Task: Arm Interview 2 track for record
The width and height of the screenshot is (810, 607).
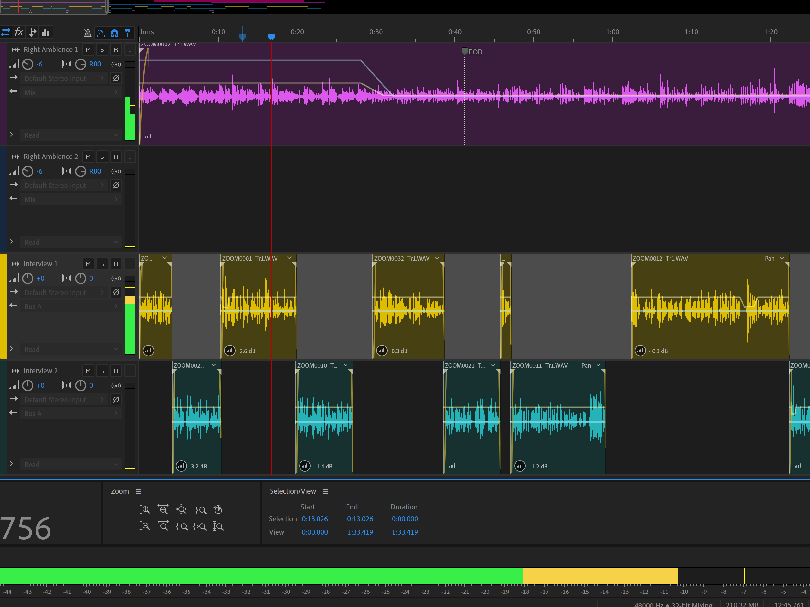Action: coord(116,371)
